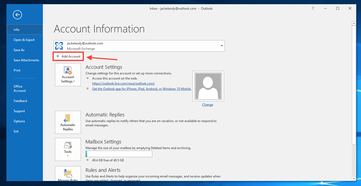Click the Exchange account logo icon
This screenshot has width=361, height=186.
click(x=59, y=46)
